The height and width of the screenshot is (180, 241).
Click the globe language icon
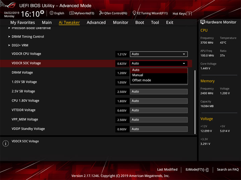(51, 13)
